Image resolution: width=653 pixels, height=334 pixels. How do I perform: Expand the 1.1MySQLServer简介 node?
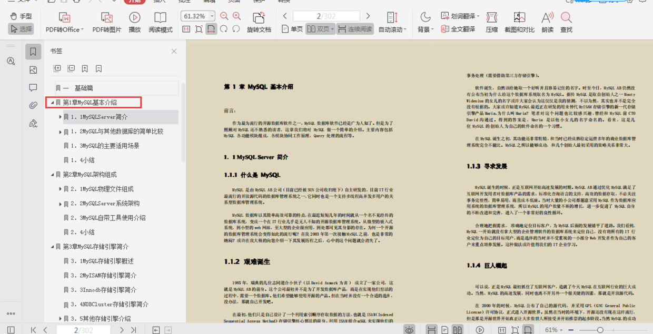tap(61, 117)
